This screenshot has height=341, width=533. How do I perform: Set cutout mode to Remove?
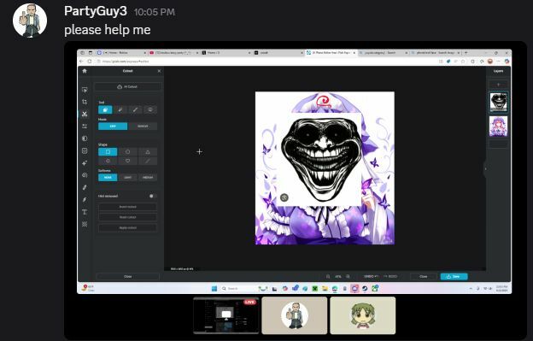tap(143, 126)
